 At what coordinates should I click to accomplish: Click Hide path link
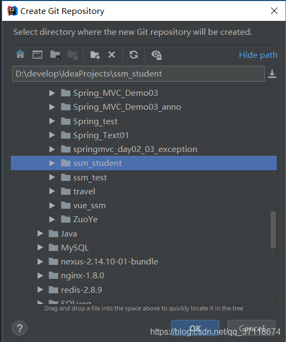point(258,55)
